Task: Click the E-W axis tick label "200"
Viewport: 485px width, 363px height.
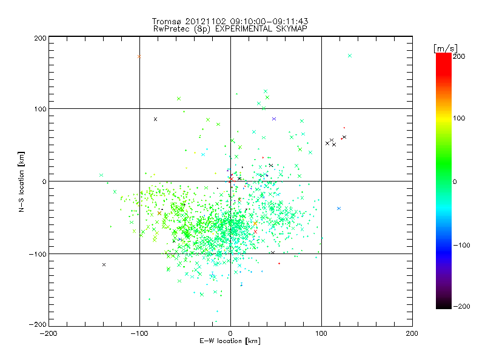Action: click(412, 333)
